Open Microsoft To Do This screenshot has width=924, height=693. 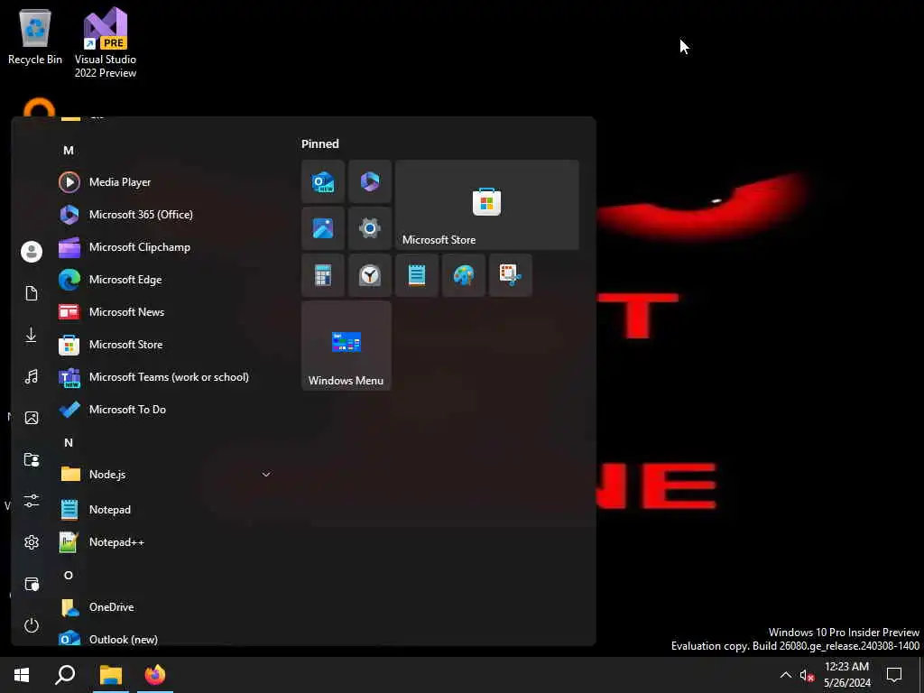point(165,409)
